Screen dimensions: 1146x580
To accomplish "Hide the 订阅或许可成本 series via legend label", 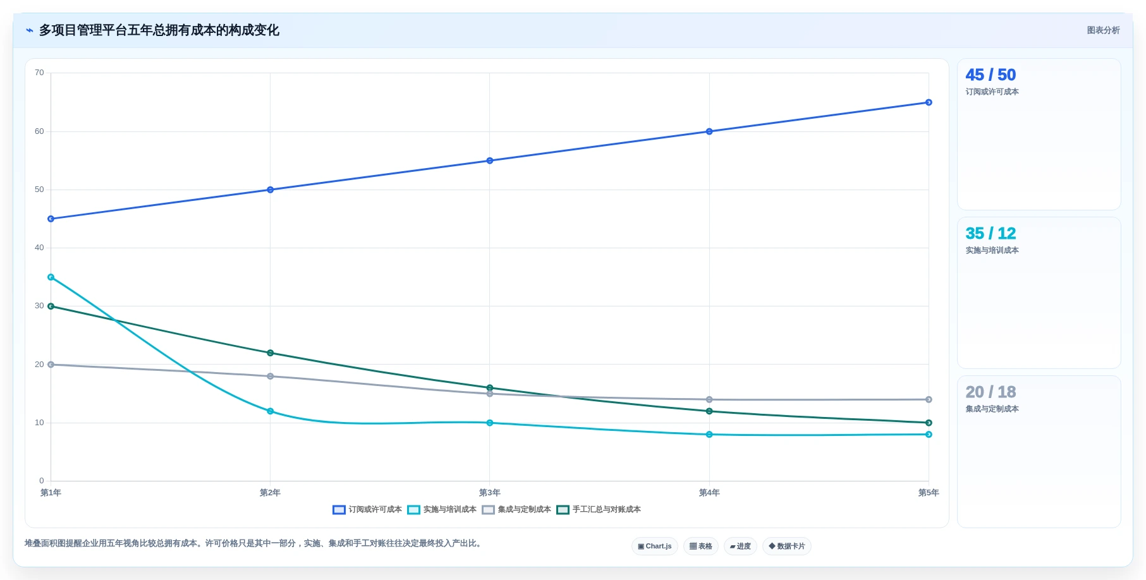I will pyautogui.click(x=375, y=510).
